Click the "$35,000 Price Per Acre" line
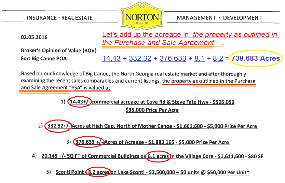The image size is (285, 183). [152, 110]
